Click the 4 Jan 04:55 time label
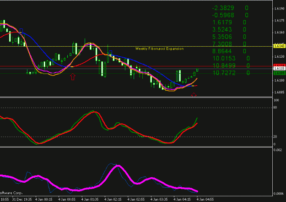 [205, 199]
